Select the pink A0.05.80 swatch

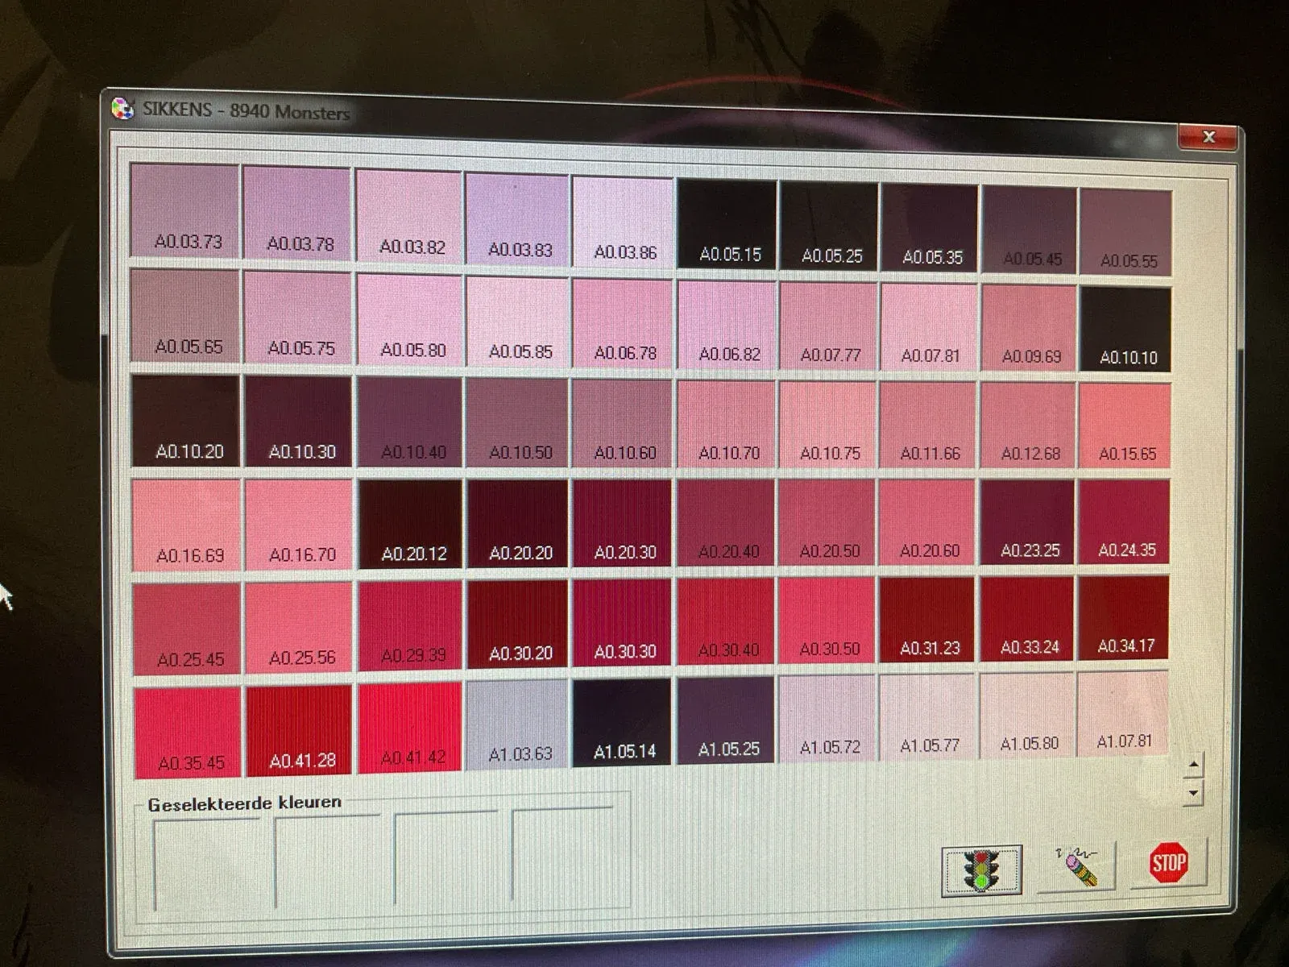point(410,320)
